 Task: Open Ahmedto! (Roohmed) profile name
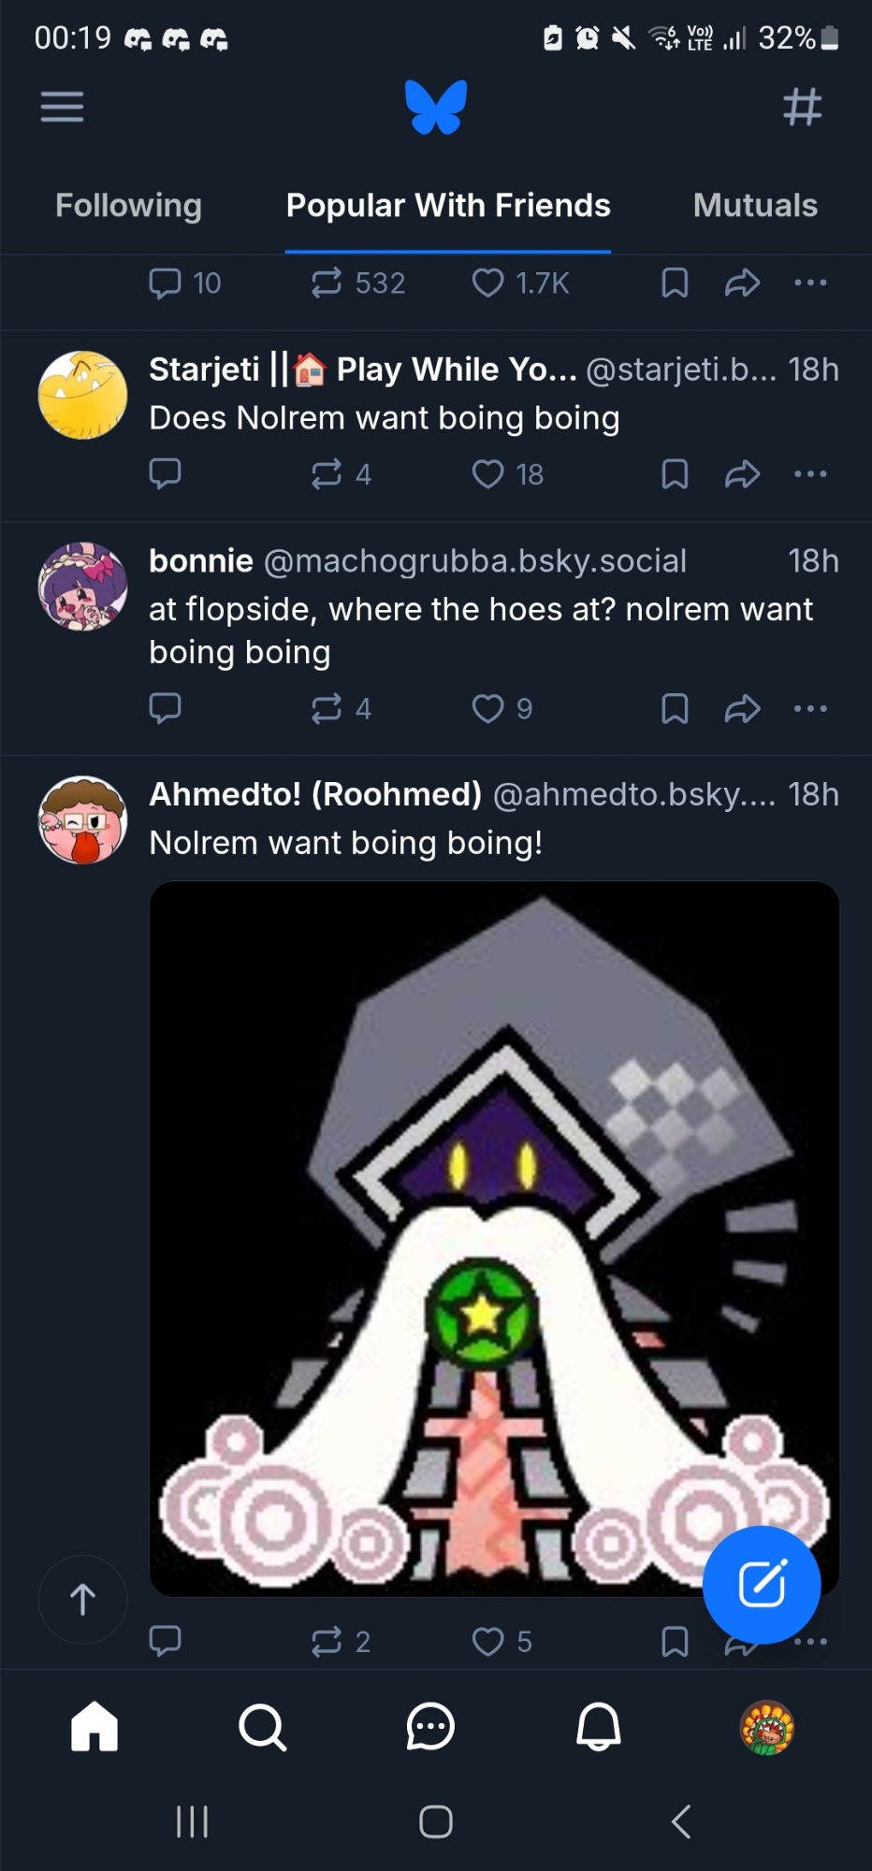point(315,794)
